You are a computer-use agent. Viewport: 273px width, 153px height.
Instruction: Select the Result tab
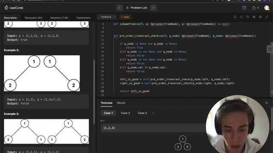(x=121, y=103)
